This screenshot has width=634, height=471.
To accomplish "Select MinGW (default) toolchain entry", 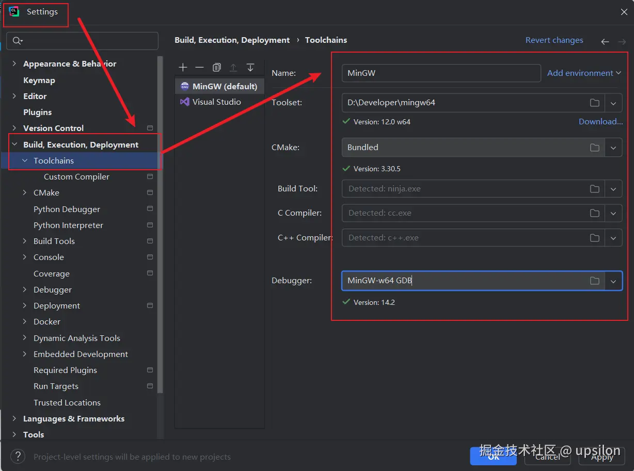I will coord(219,86).
